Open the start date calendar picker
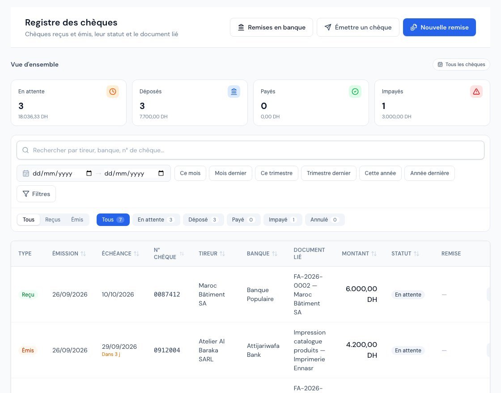 tap(89, 173)
